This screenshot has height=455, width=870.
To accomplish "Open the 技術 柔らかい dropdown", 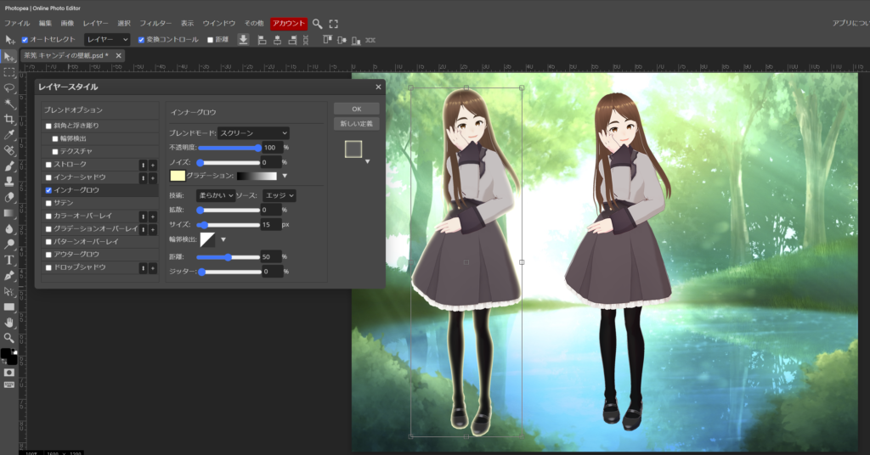I will (216, 196).
